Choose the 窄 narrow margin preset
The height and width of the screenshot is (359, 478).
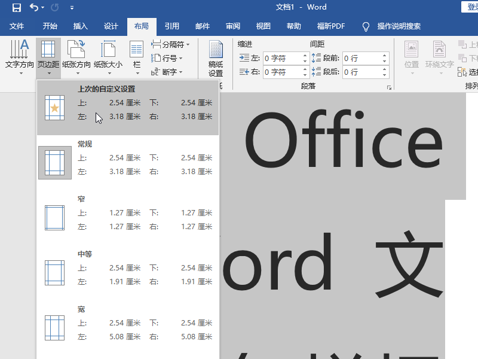pos(128,218)
